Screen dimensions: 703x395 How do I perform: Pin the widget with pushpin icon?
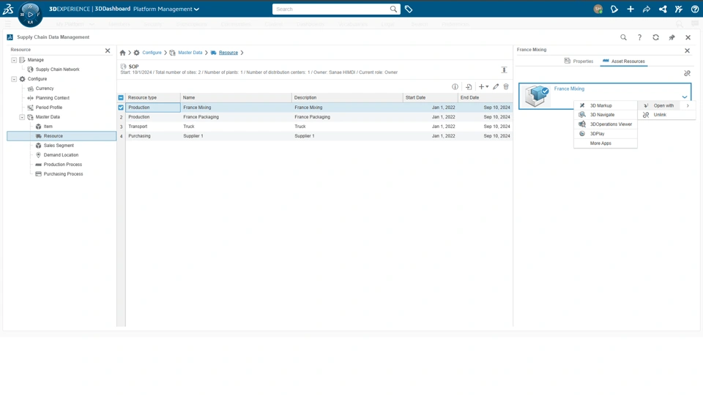click(672, 37)
